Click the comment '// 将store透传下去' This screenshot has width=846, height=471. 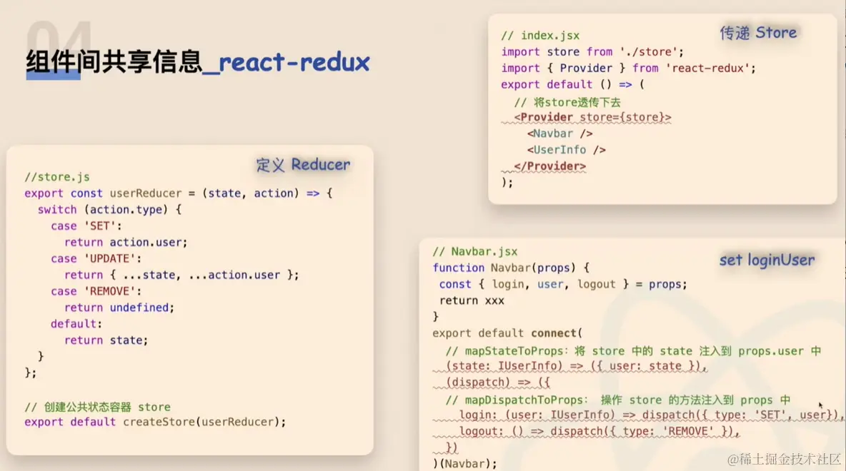tap(567, 102)
